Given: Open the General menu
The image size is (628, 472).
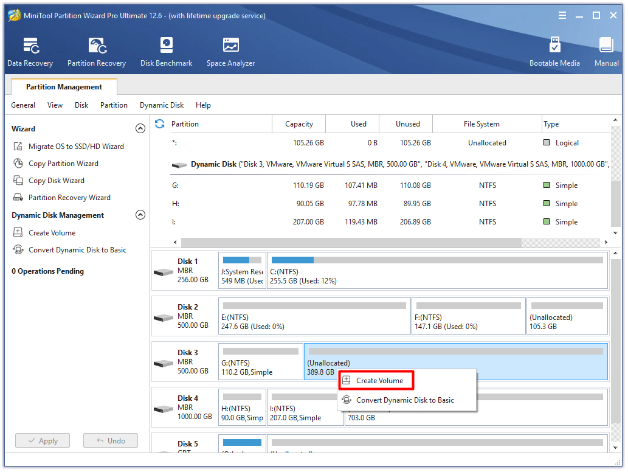Looking at the screenshot, I should [x=23, y=105].
